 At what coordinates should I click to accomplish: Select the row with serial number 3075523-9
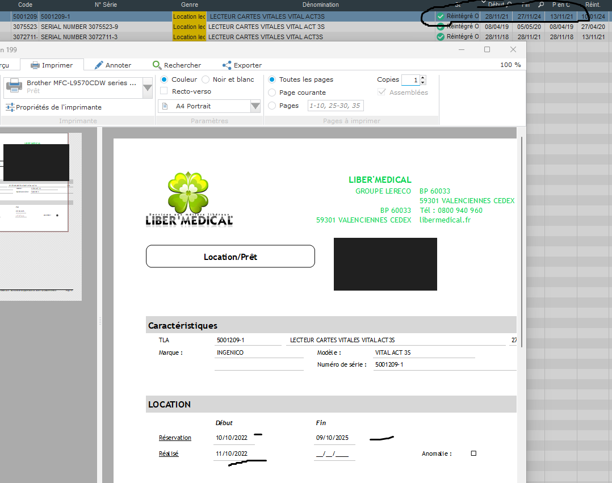point(79,27)
